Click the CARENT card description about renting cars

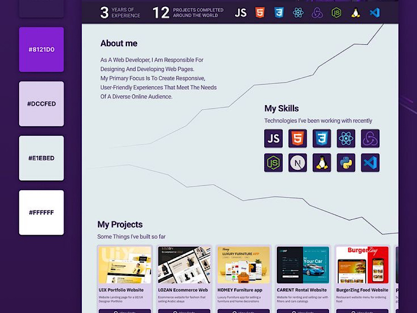[303, 299]
